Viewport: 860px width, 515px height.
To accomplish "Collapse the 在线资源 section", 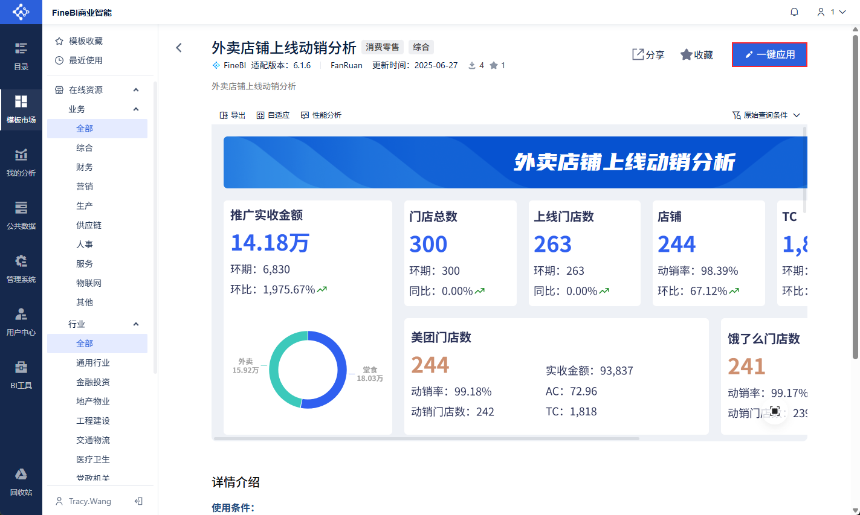I will coord(136,90).
